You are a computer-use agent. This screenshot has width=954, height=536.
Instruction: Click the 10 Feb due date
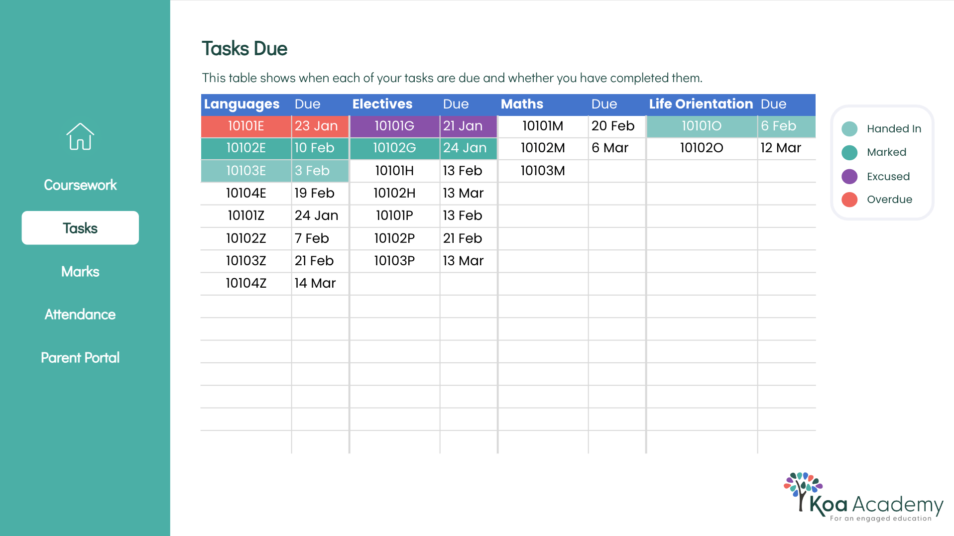[320, 148]
